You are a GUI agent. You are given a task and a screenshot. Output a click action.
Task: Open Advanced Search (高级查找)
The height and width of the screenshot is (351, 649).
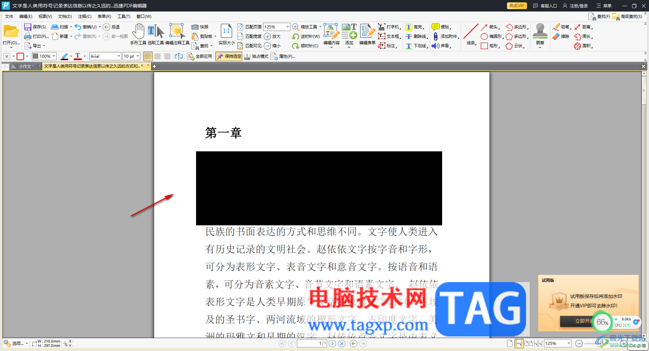[627, 16]
